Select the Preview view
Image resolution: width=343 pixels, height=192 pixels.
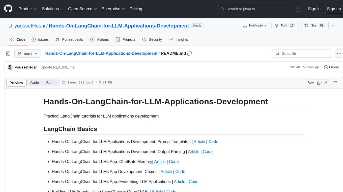[16, 83]
